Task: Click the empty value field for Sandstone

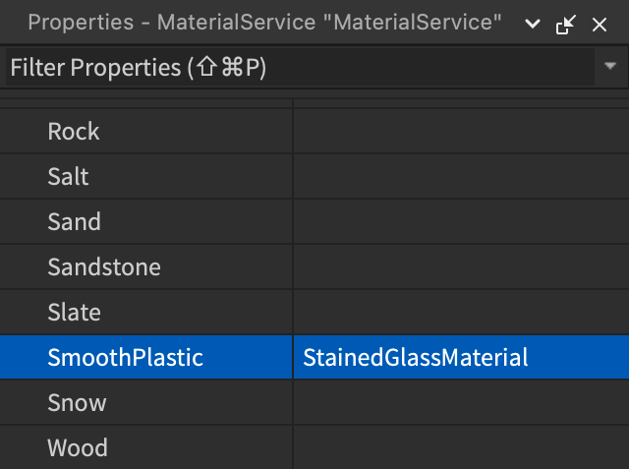Action: pos(460,267)
